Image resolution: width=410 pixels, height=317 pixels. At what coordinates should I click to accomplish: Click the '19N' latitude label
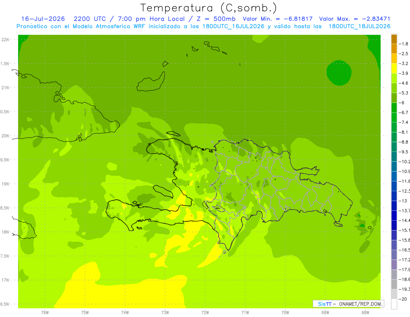[5, 184]
